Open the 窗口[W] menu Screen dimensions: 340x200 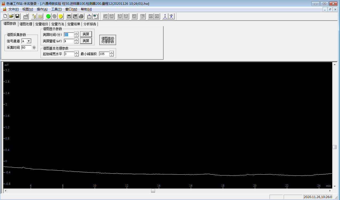[71, 9]
